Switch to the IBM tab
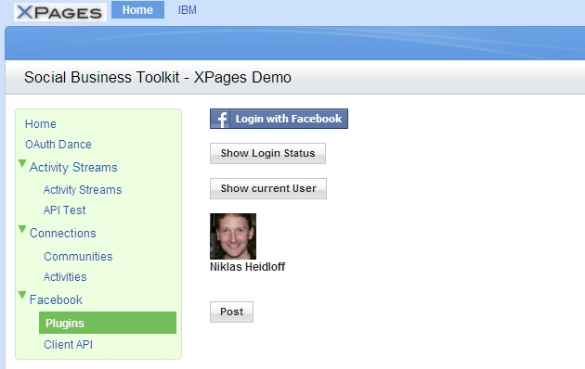Viewport: 585px width, 369px height. click(x=188, y=10)
